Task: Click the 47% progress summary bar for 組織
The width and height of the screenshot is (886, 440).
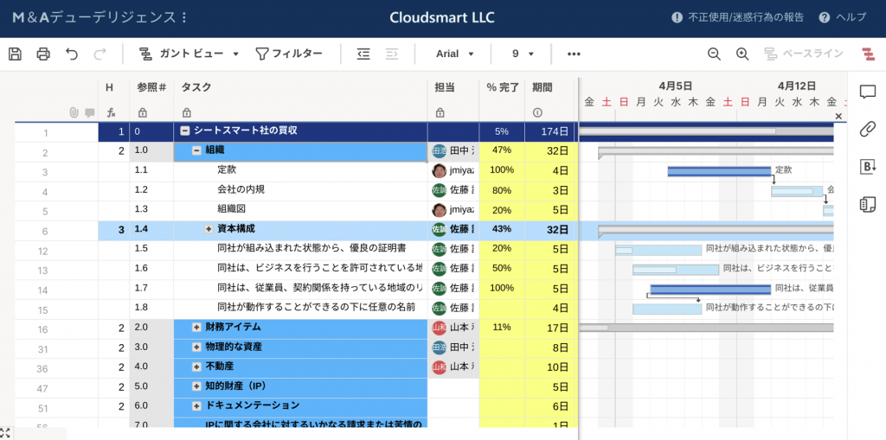Action: 716,150
